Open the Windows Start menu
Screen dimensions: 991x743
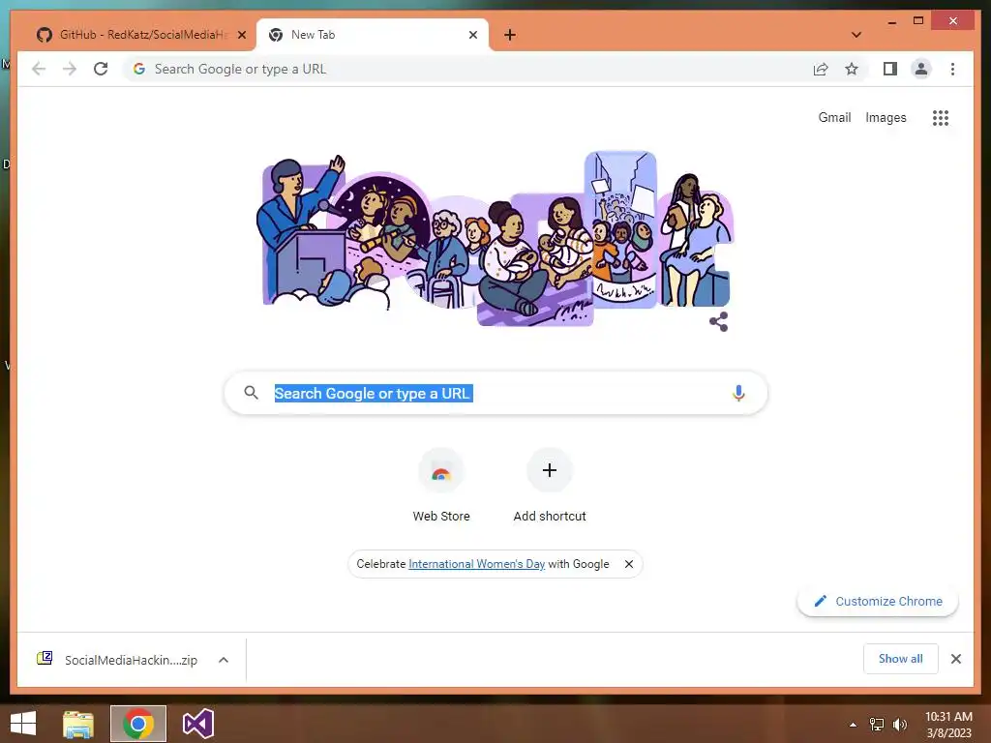coord(23,724)
